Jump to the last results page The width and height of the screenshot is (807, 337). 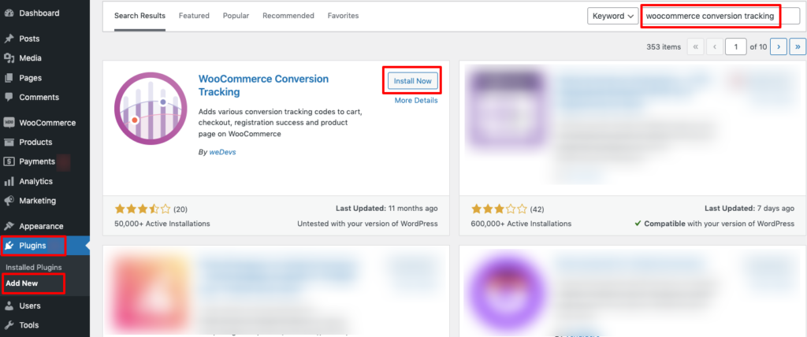click(x=798, y=46)
